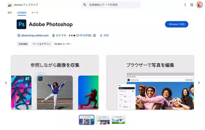Select the first screenshot thumbnail

(86, 120)
